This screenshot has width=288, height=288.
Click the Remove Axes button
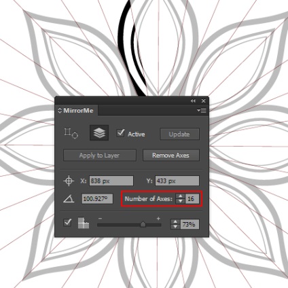click(x=171, y=156)
